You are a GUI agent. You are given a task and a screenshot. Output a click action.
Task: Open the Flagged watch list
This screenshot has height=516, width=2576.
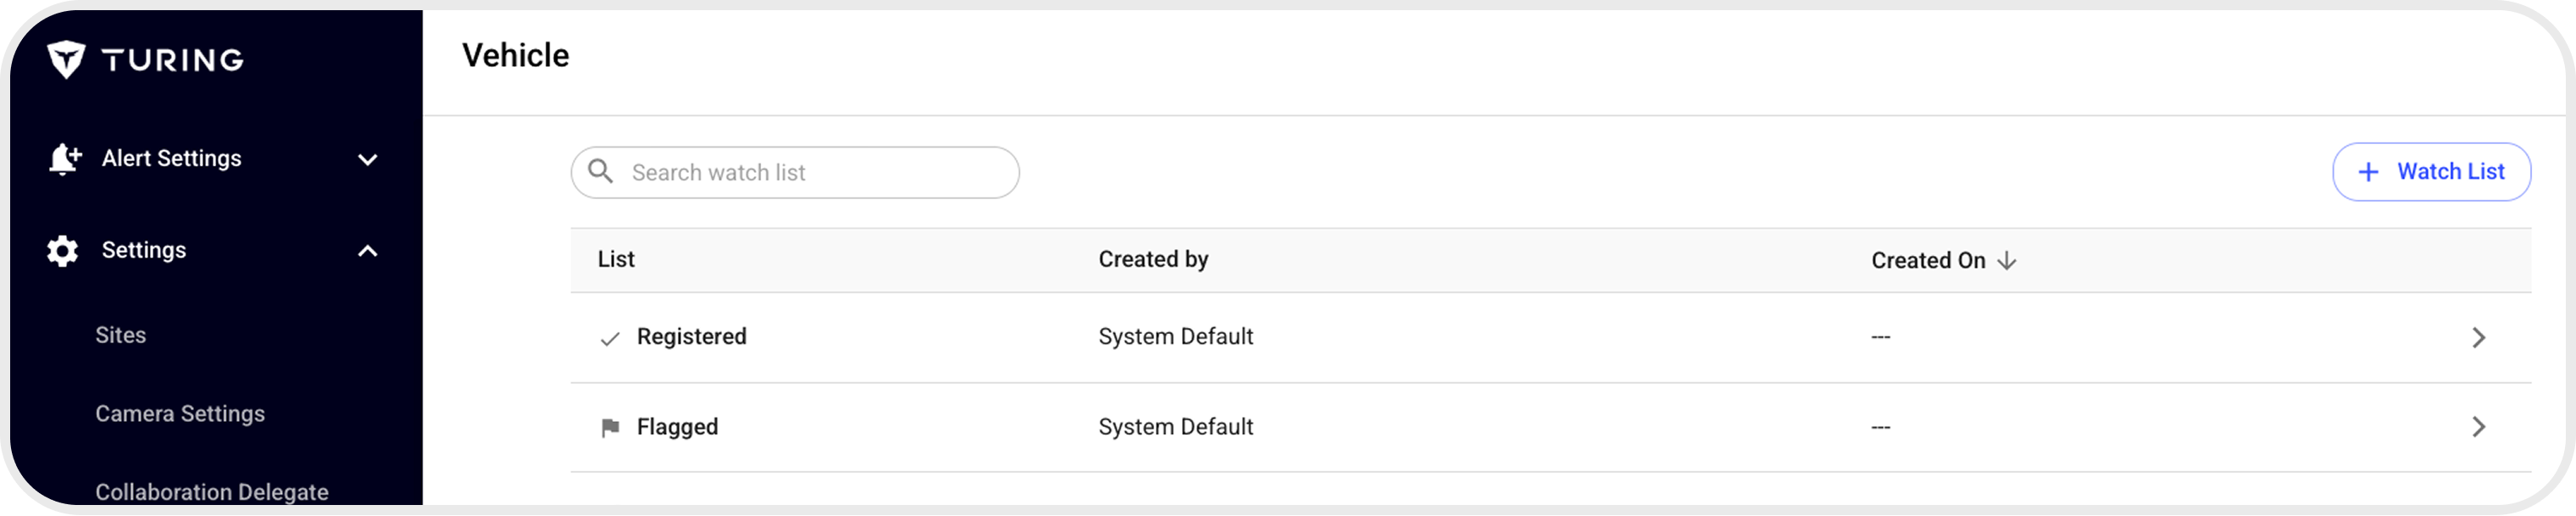point(677,427)
